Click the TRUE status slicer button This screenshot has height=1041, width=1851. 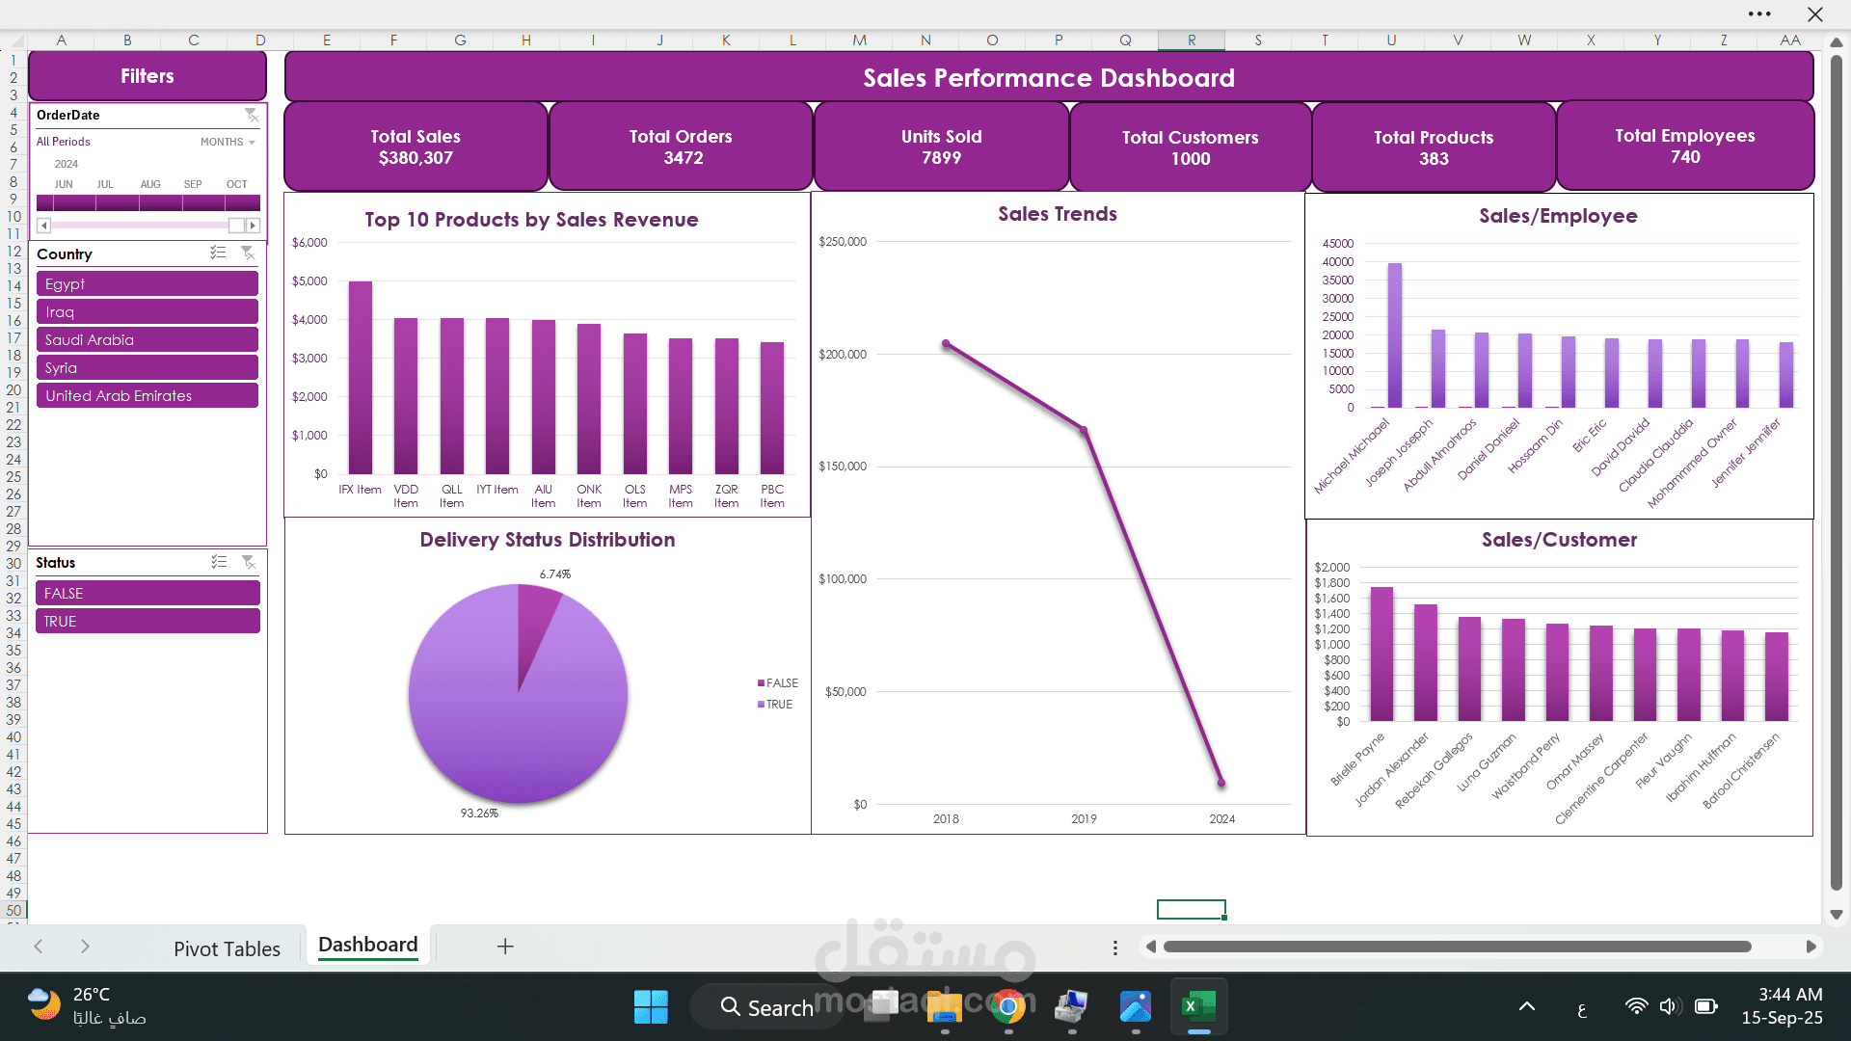(x=148, y=622)
